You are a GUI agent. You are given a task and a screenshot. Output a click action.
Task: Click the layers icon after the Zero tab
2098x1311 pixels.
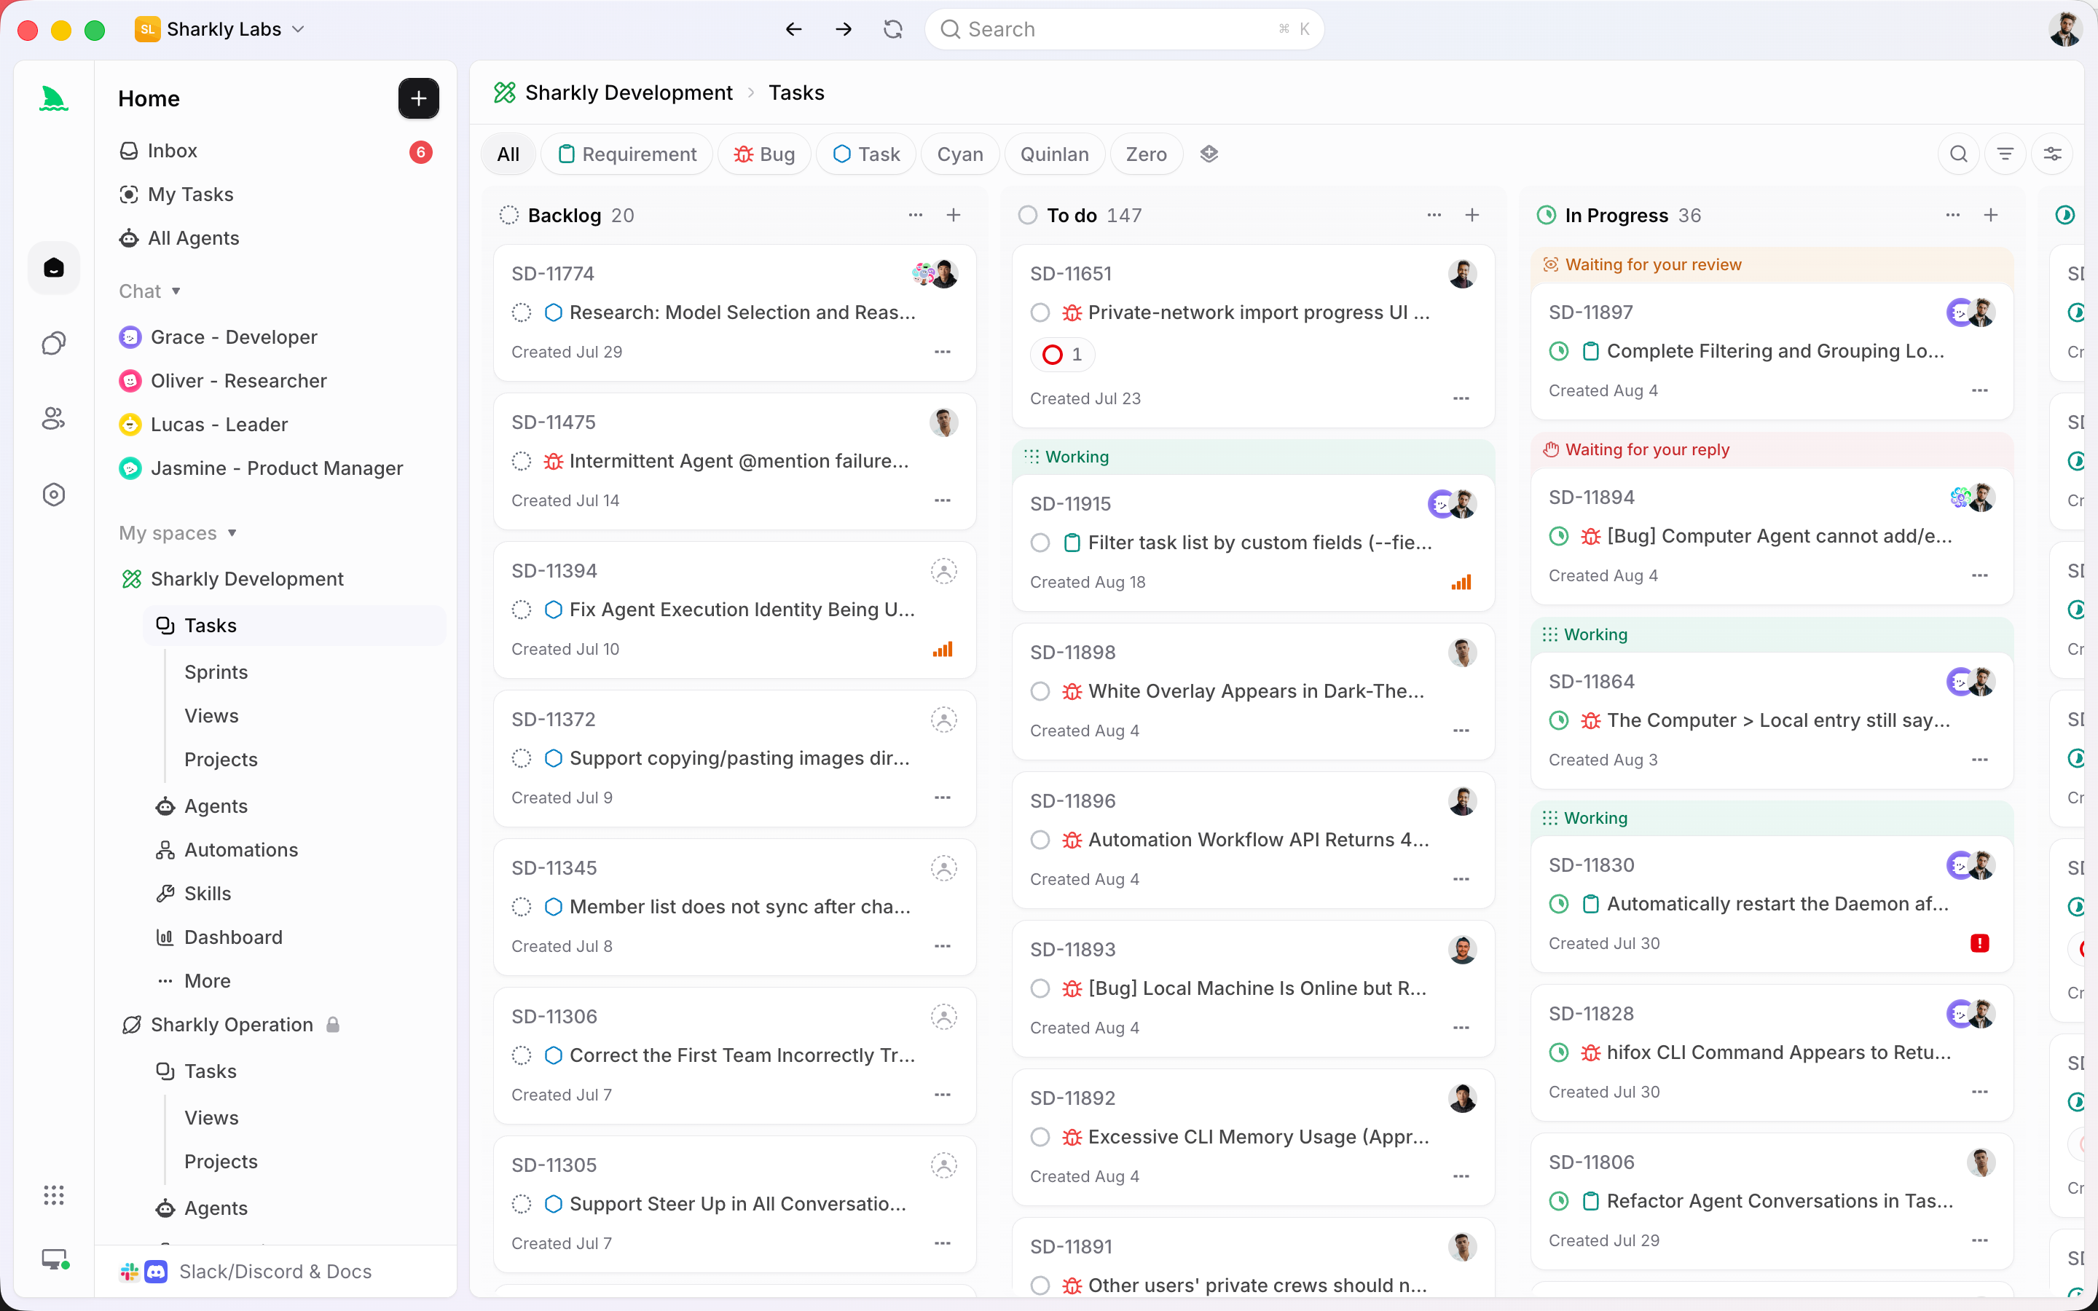1209,154
